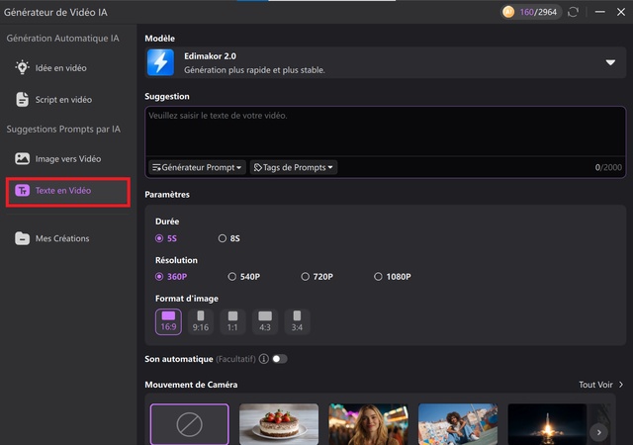Viewport: 633px width, 445px height.
Task: Click the Script en vidéo document icon
Action: click(x=22, y=100)
